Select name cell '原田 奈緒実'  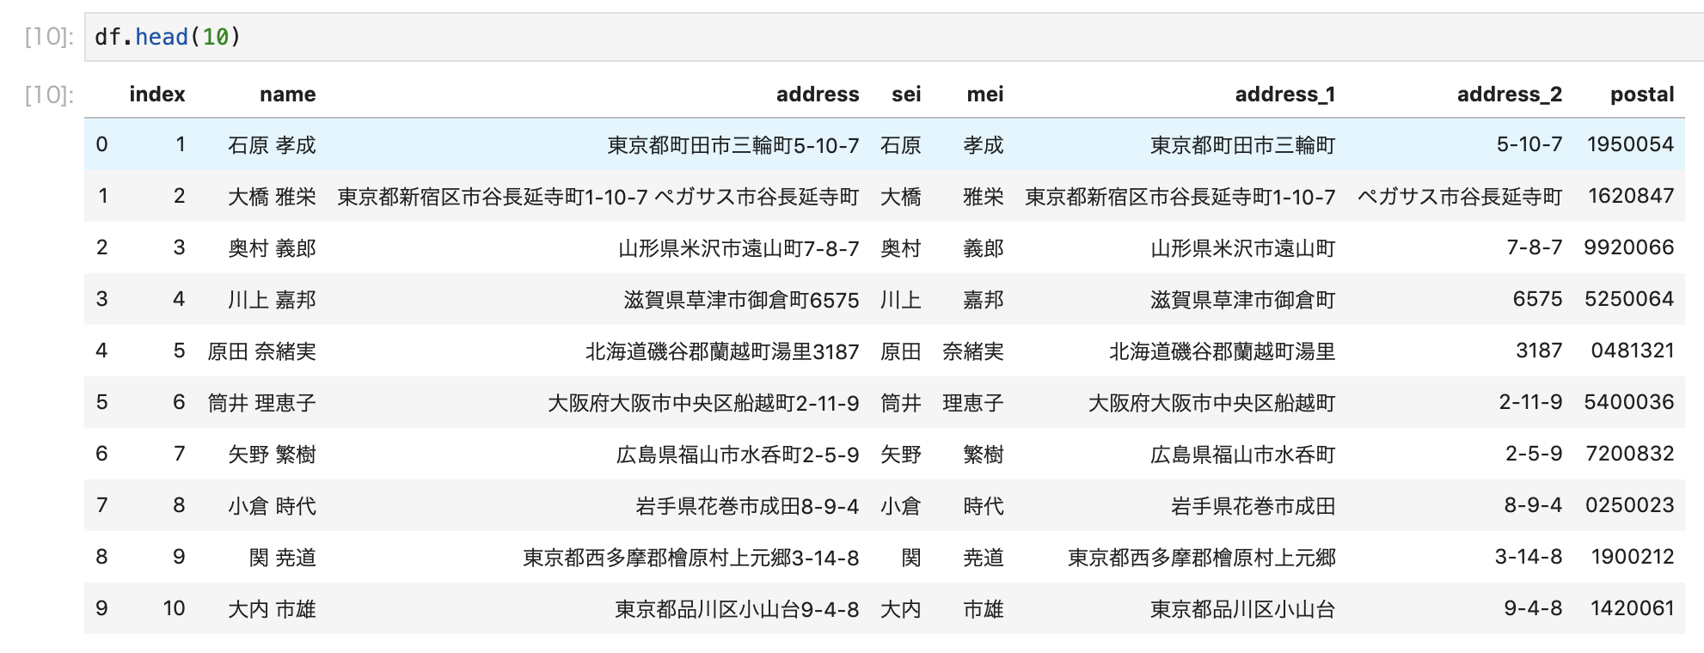coord(261,351)
